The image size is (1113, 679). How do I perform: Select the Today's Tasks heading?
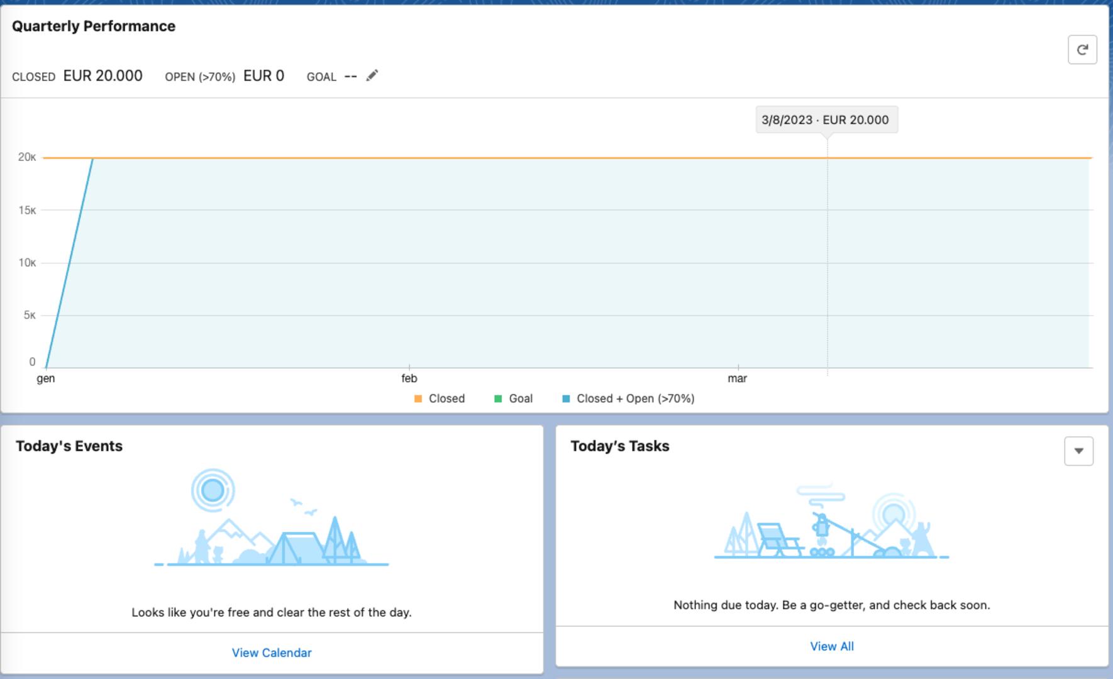(620, 446)
